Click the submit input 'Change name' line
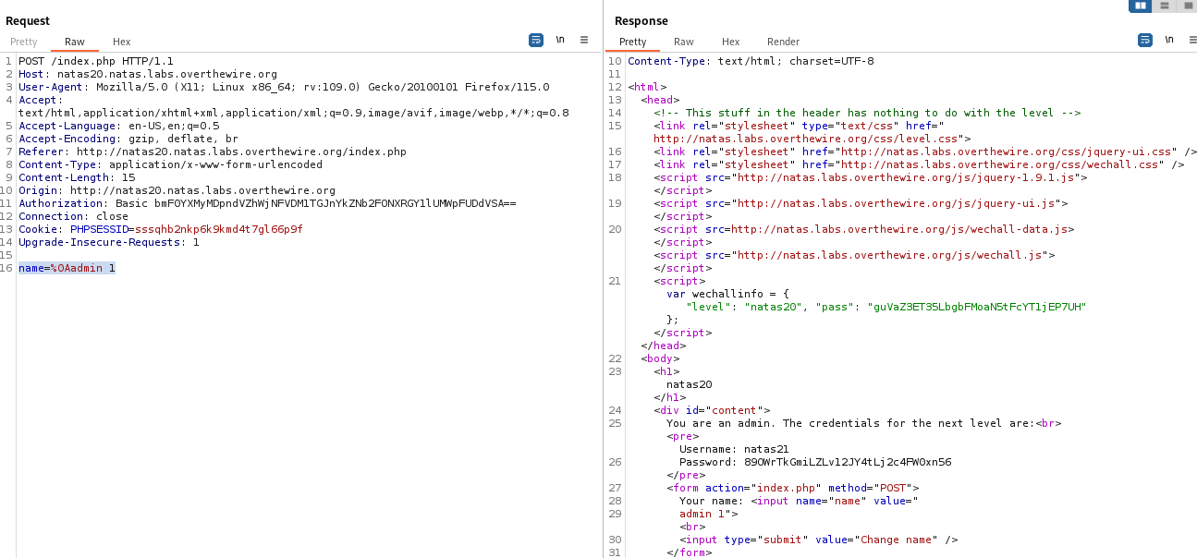 tap(818, 540)
